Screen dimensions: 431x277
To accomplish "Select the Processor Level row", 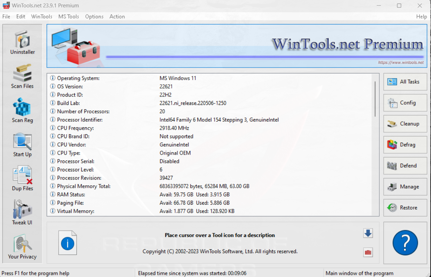I will [x=210, y=170].
